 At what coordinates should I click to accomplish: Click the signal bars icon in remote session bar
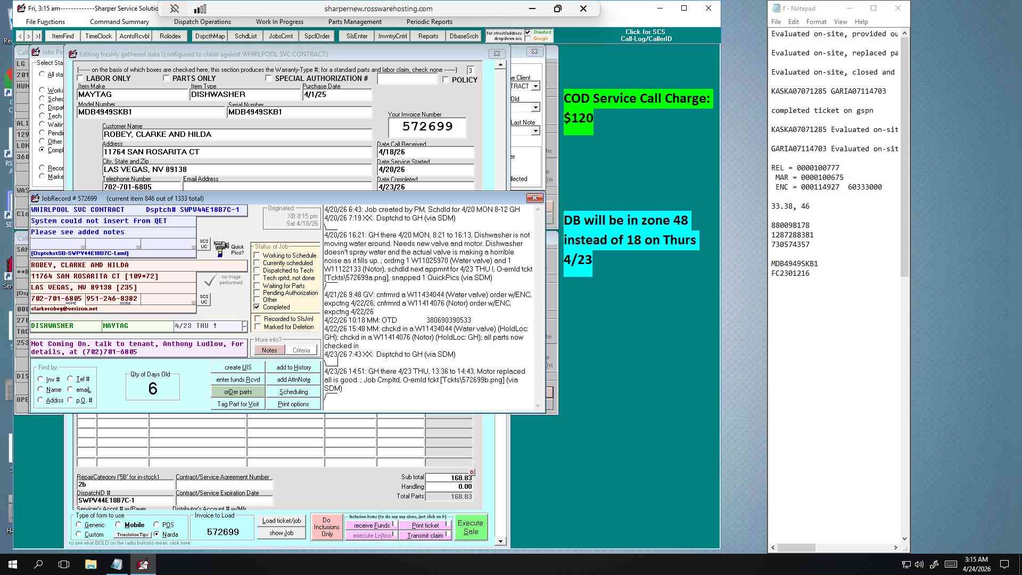tap(200, 9)
